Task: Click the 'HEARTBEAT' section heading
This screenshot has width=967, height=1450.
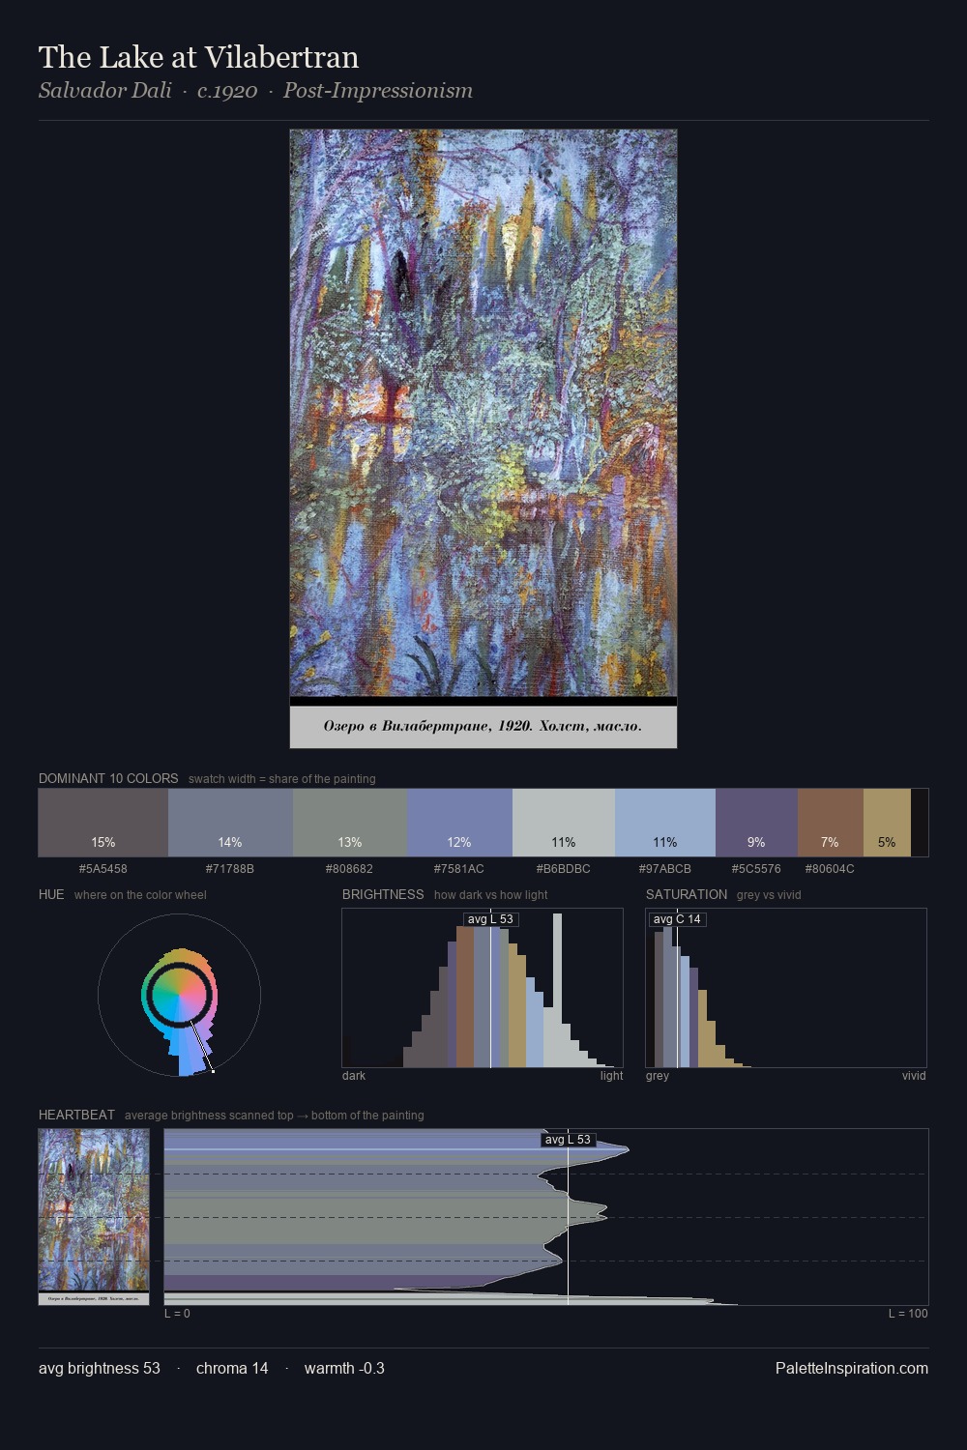Action: pyautogui.click(x=76, y=1115)
